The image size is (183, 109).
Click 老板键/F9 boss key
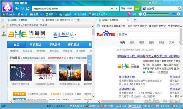click(76, 106)
